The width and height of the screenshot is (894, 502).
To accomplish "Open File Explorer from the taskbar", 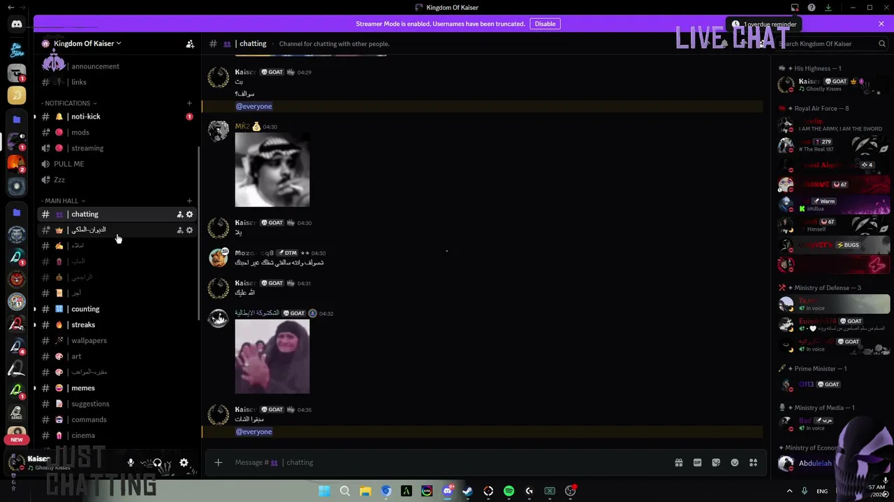I will click(x=365, y=491).
